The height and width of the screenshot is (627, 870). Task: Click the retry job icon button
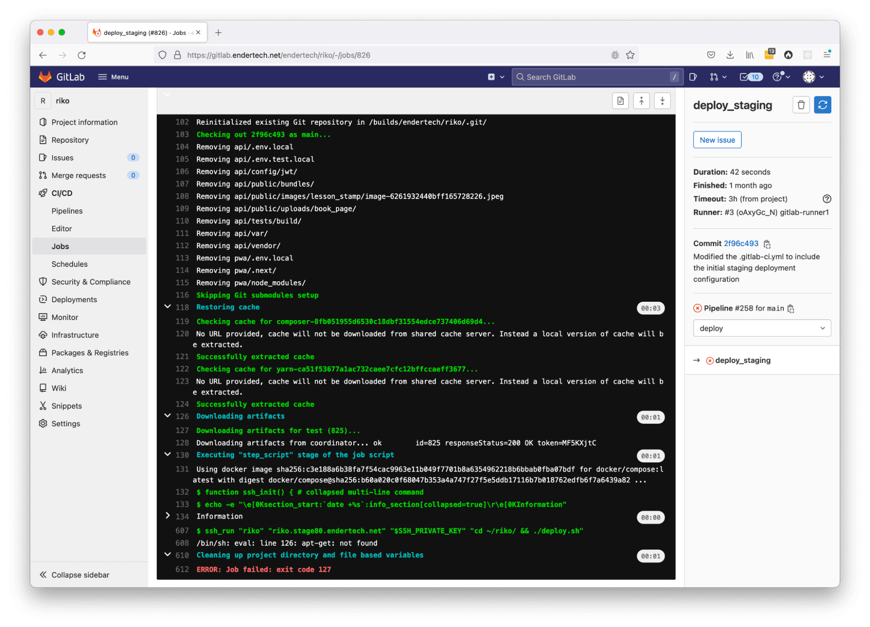click(822, 105)
